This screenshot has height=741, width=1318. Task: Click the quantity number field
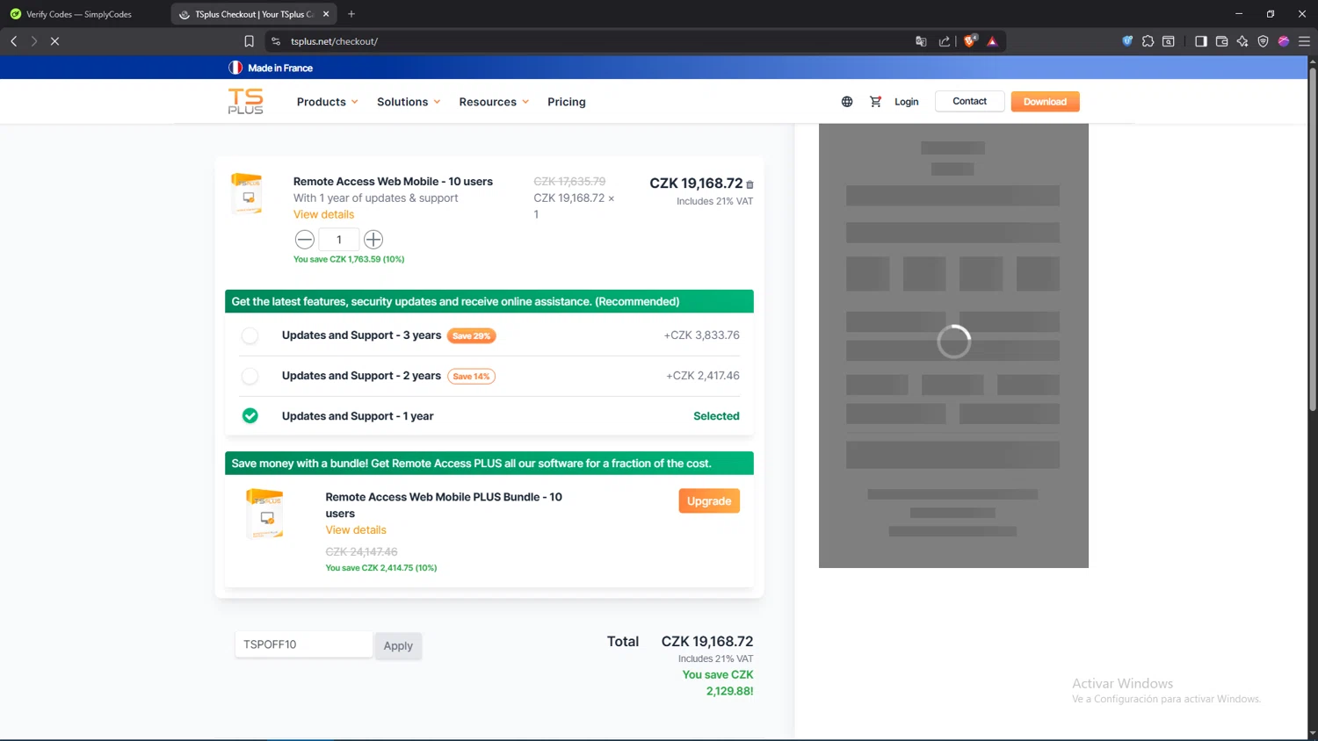[339, 240]
